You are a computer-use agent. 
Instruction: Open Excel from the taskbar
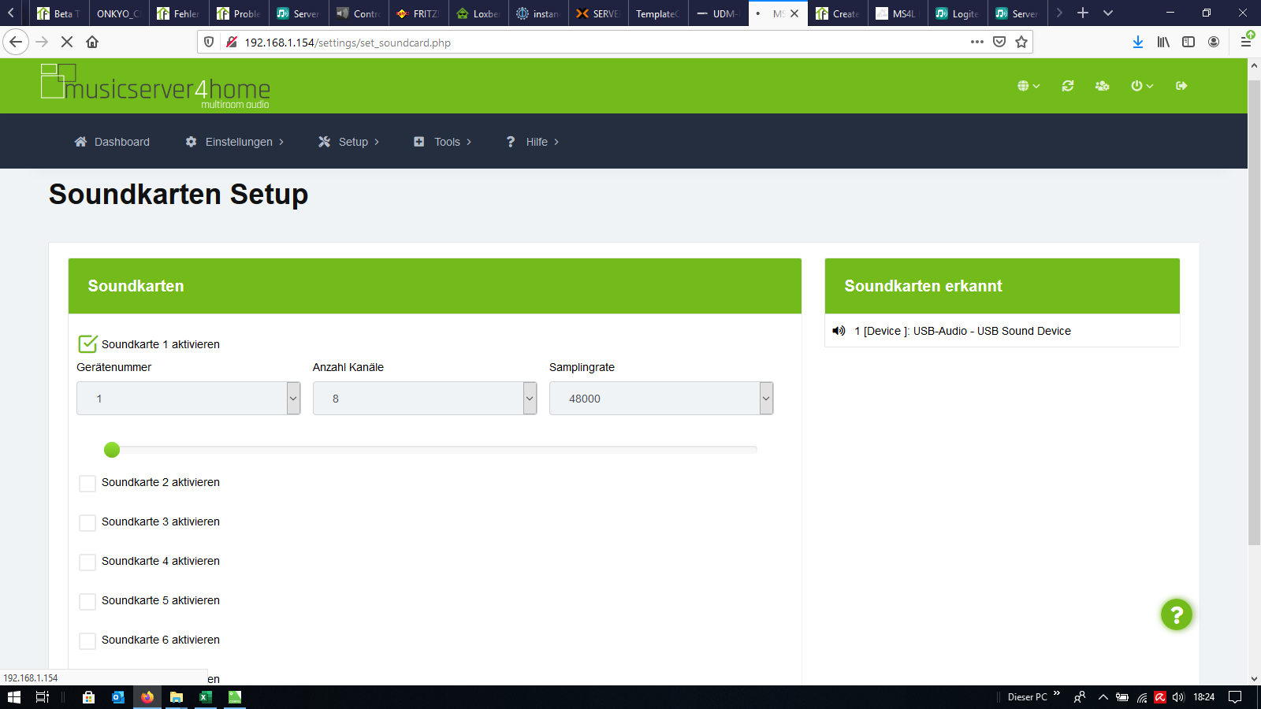206,697
